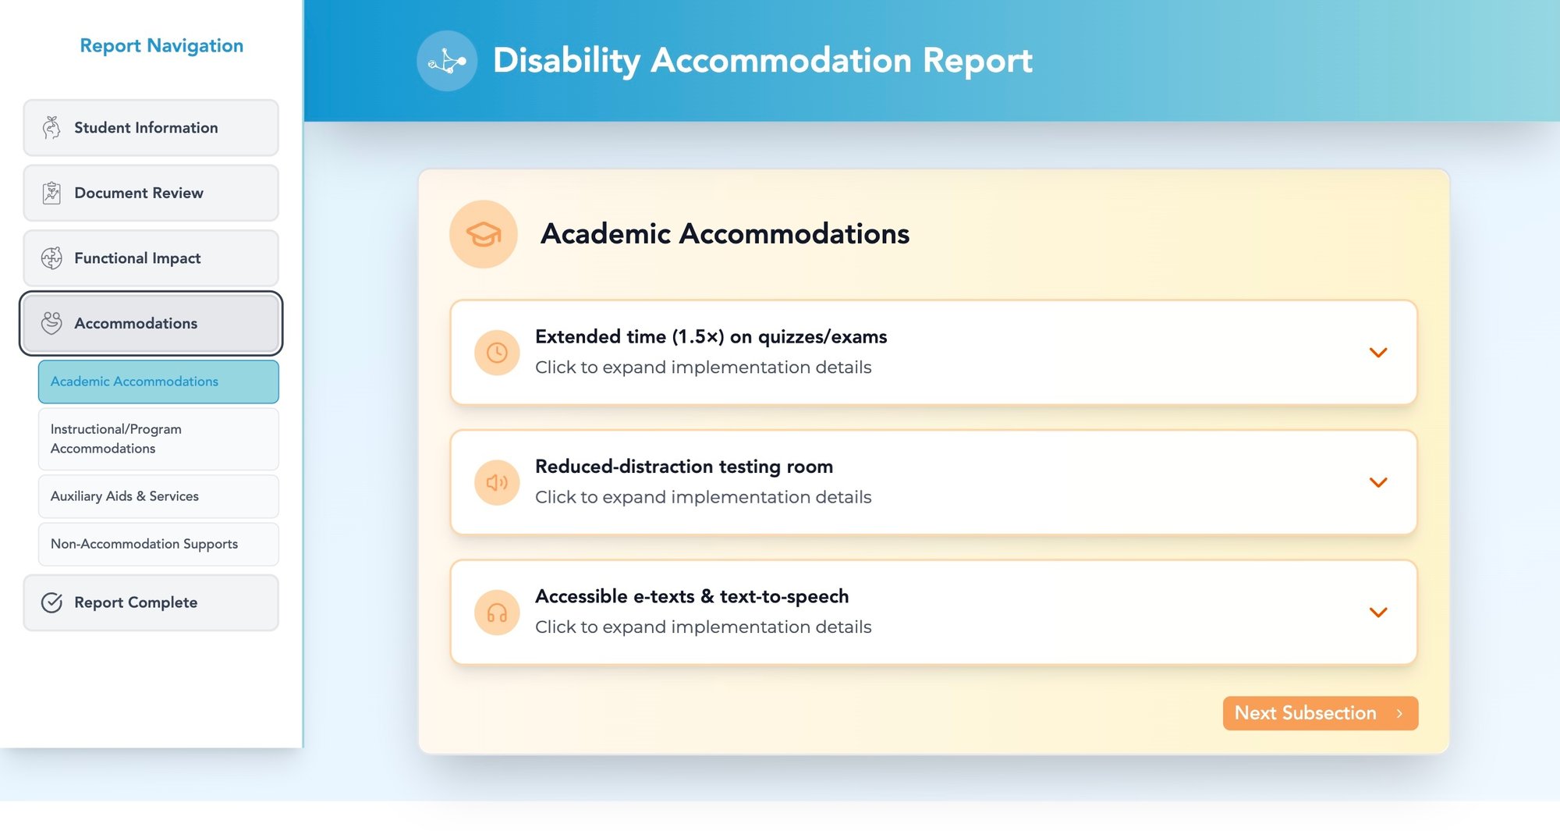Screen dimensions: 1560x831
Task: Click the header logo icon beside report title
Action: tap(447, 61)
